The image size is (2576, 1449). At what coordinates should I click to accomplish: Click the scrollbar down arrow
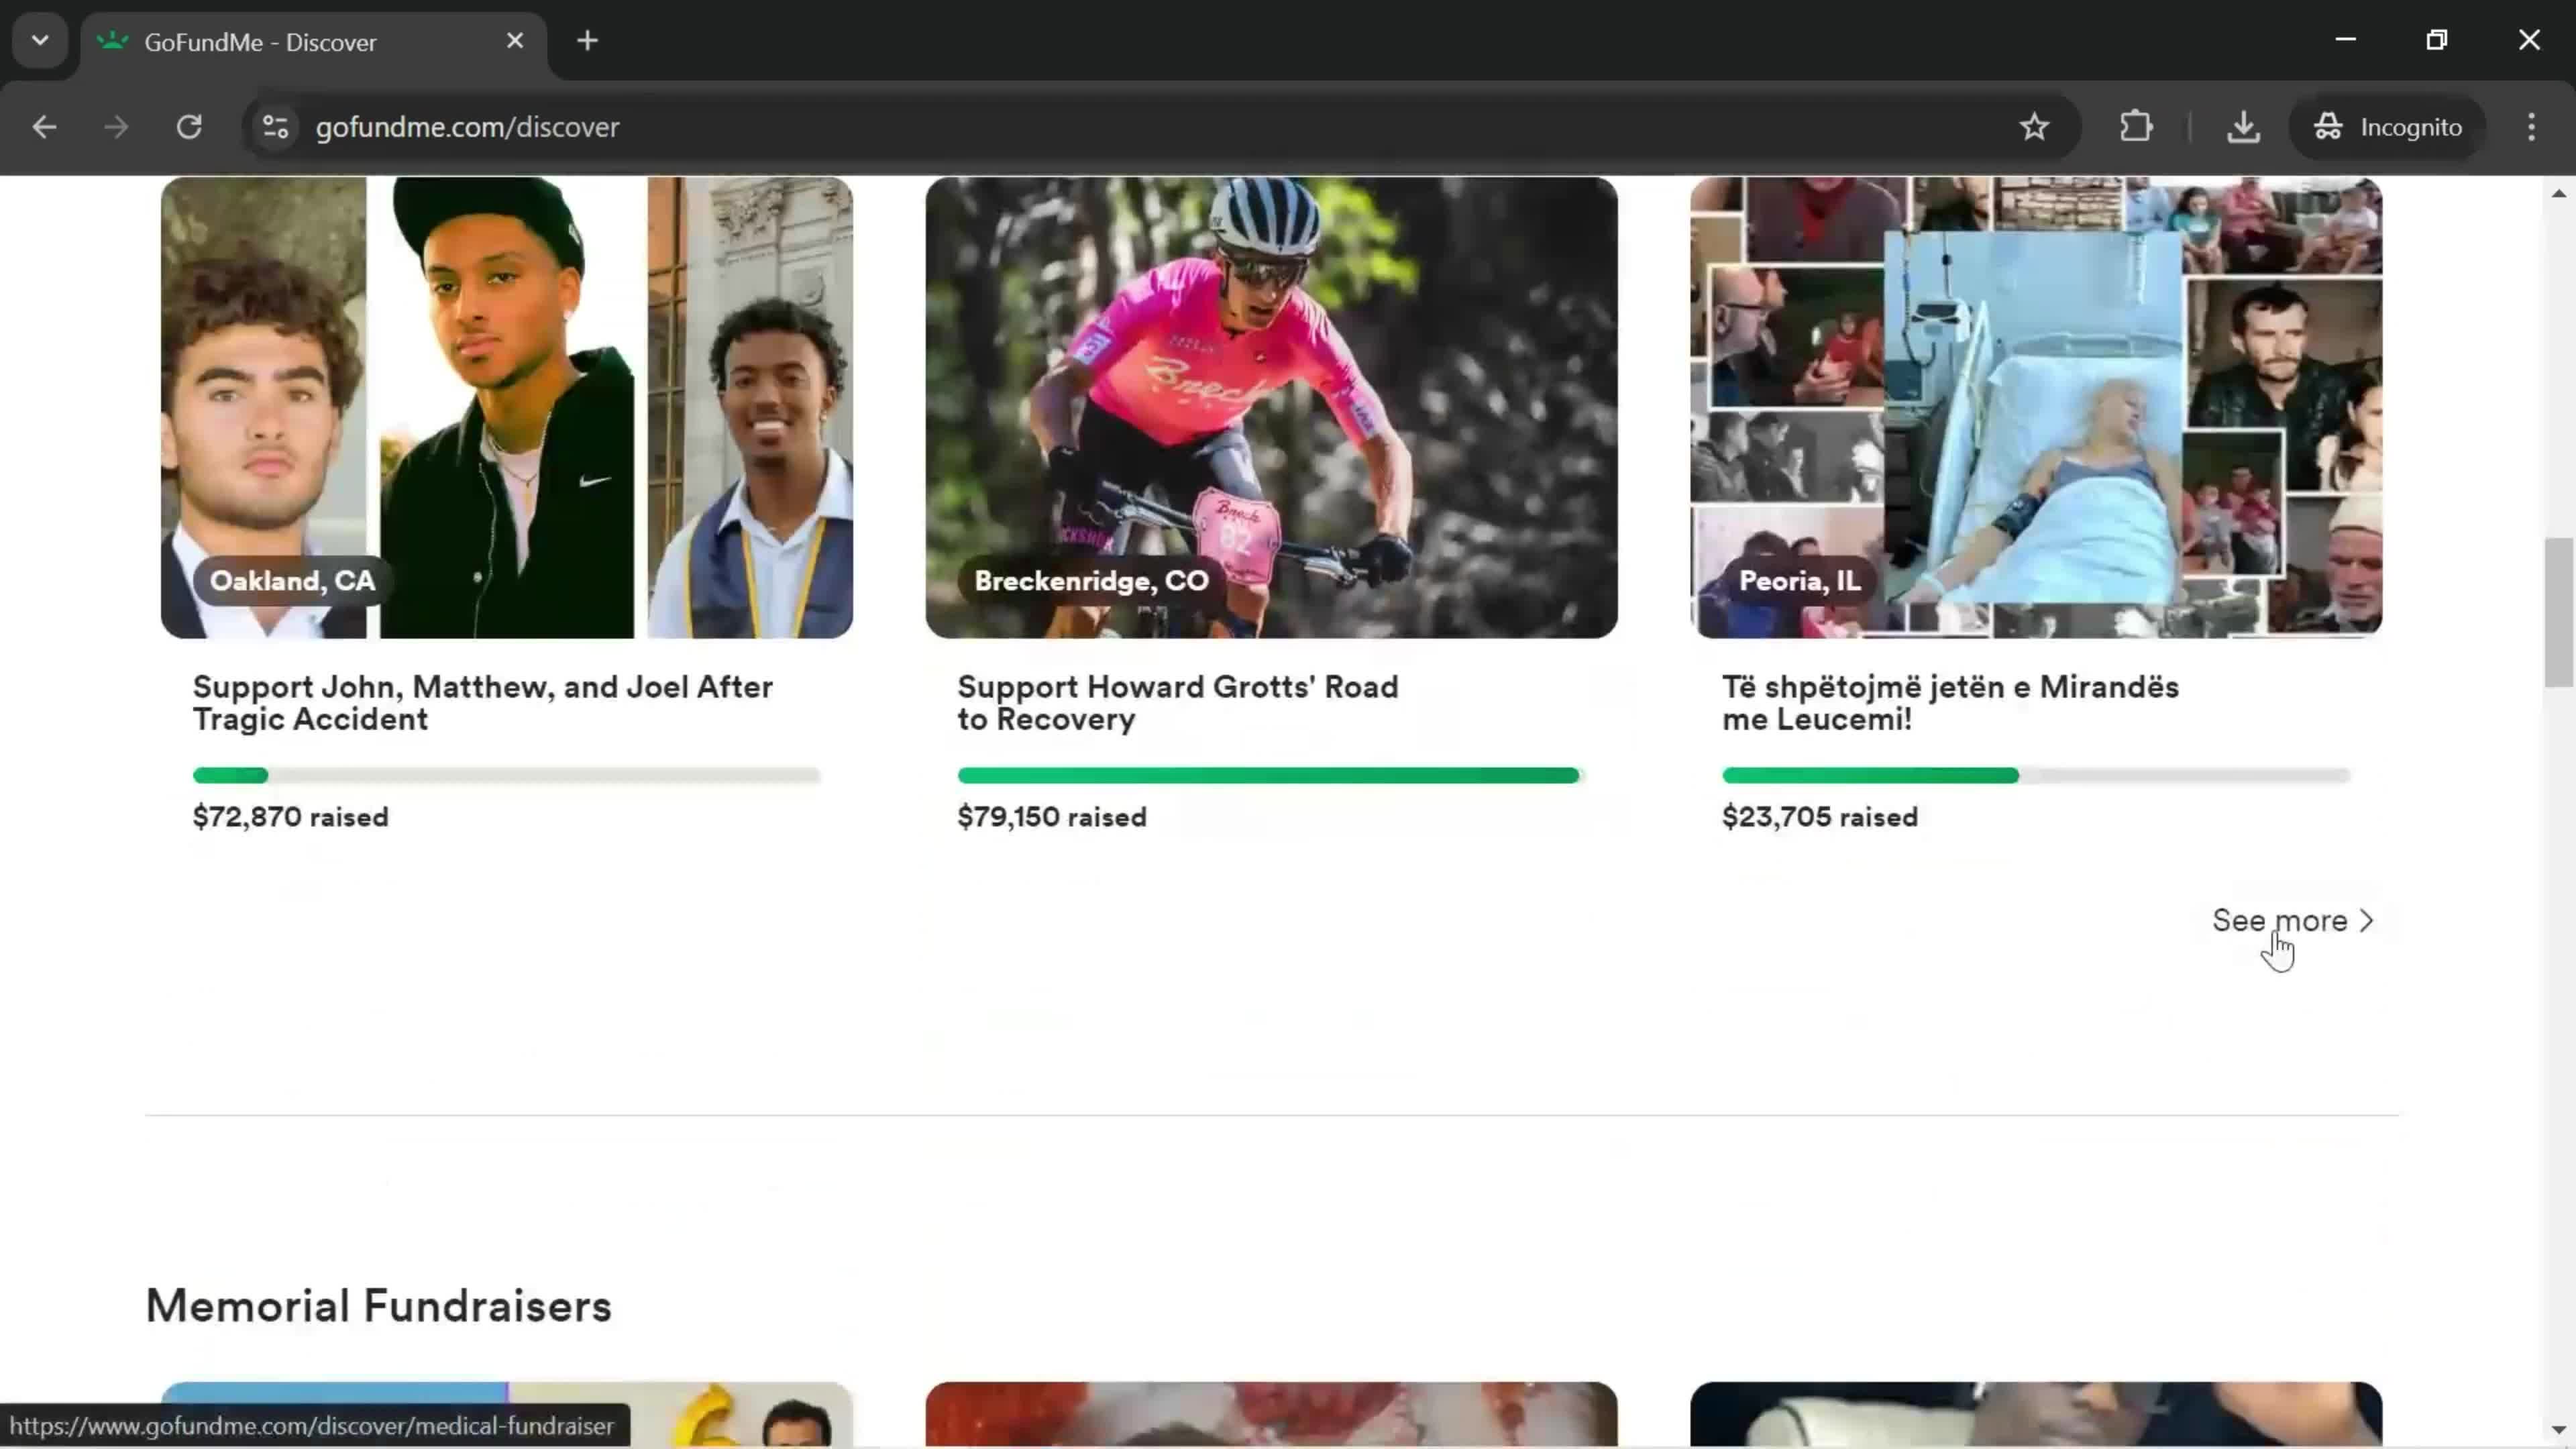[x=2558, y=1430]
